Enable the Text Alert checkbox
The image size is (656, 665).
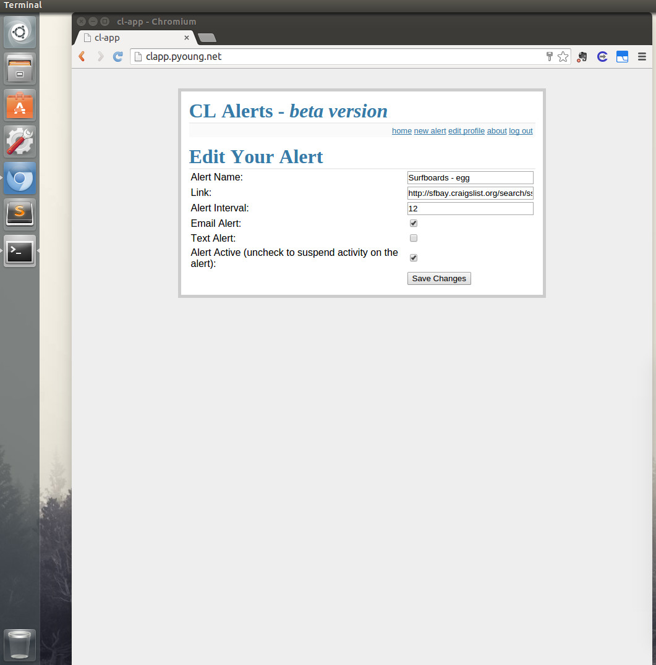tap(414, 238)
